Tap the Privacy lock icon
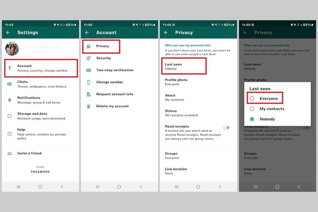Viewport: 318px width, 212px height. (89, 46)
